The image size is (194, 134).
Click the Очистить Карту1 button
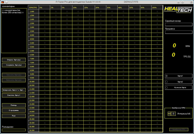[14, 95]
